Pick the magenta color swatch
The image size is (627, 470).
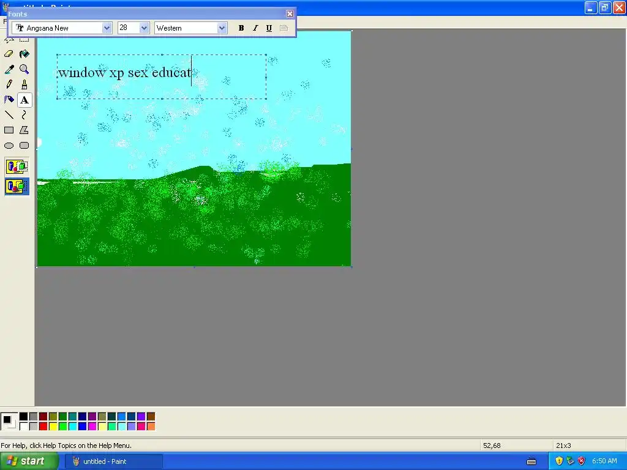[x=92, y=427]
